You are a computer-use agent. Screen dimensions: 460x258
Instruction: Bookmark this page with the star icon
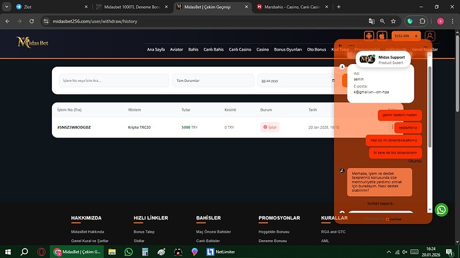click(x=393, y=21)
